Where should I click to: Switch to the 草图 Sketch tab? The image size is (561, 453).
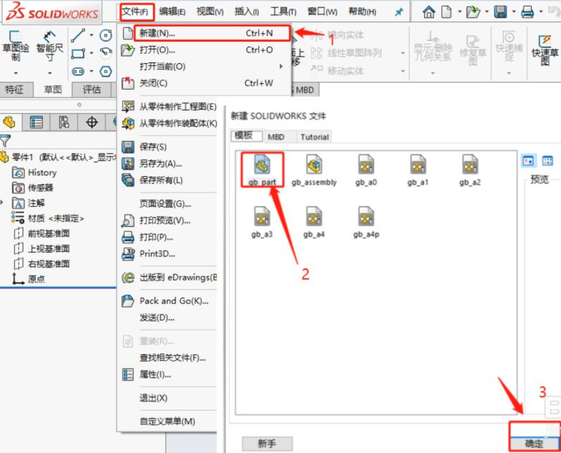(x=53, y=89)
